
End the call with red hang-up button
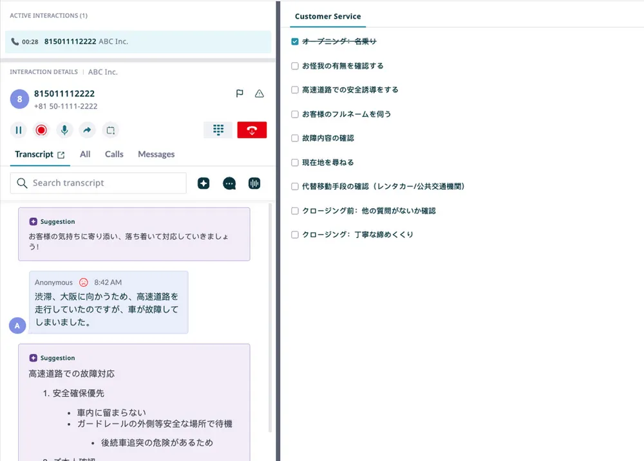[x=252, y=130]
